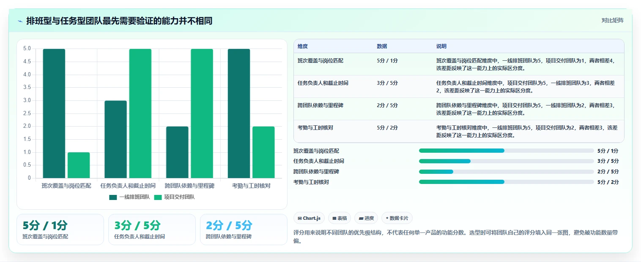Select the 进度 tag chip

[x=366, y=218]
